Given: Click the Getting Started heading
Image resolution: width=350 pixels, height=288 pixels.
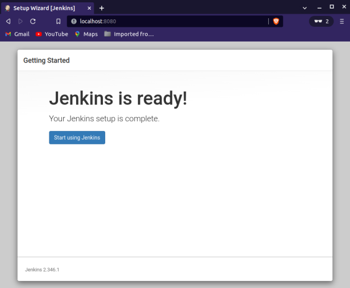Looking at the screenshot, I should pos(47,60).
